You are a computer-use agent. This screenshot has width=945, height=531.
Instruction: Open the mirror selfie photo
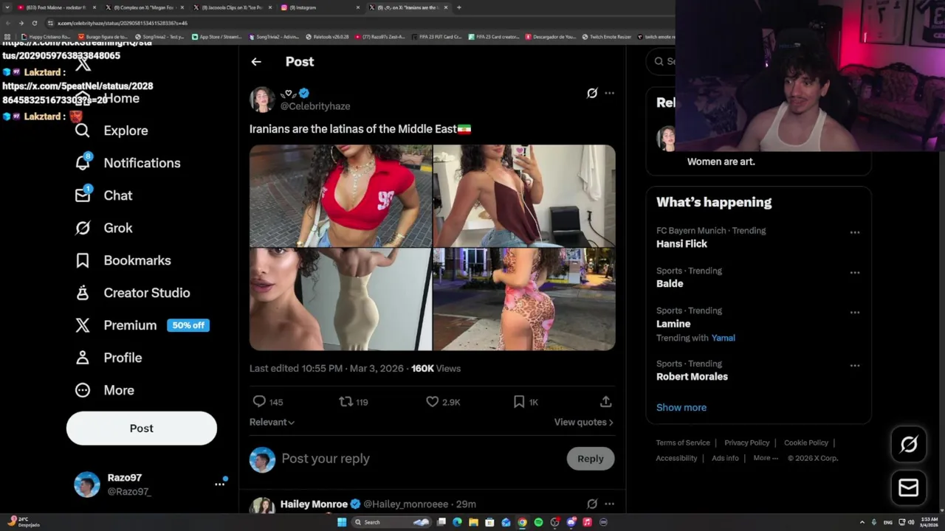coord(524,195)
